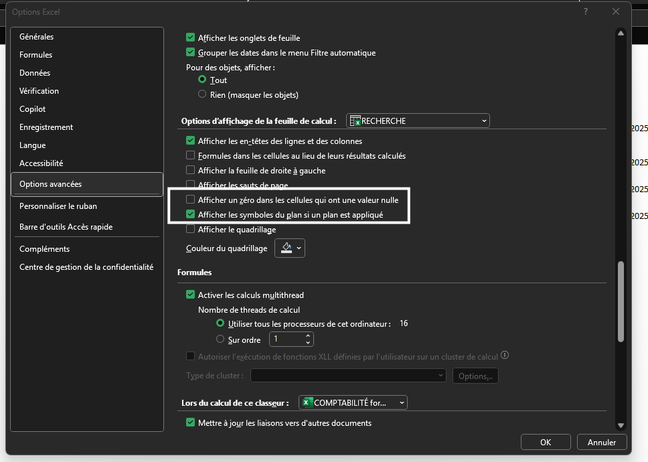Enable showing zero in null-value cells
Viewport: 648px width, 462px height.
191,200
